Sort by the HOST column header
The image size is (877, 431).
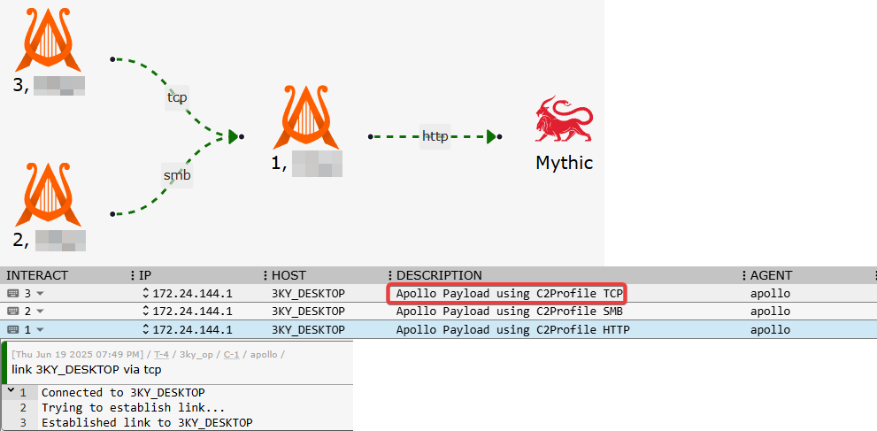[288, 275]
